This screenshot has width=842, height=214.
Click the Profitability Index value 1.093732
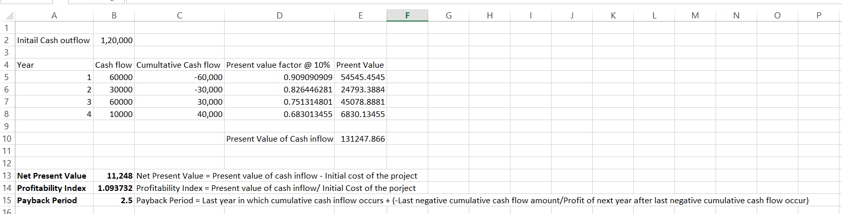click(115, 188)
